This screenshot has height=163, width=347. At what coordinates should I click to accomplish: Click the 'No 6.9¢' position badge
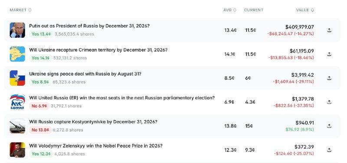39,106
